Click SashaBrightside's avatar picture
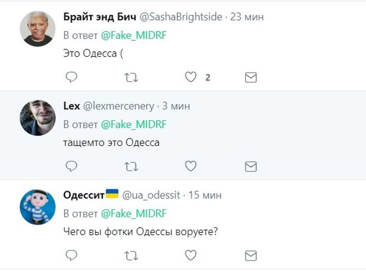366x271 pixels. tap(38, 29)
